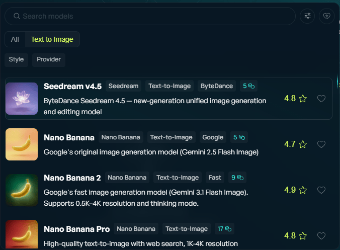
Task: Click the star on Nano Banana Pro row
Action: click(x=303, y=236)
